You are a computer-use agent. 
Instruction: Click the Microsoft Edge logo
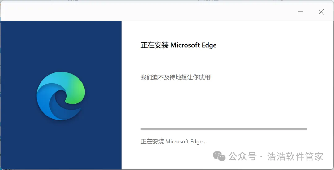click(61, 96)
